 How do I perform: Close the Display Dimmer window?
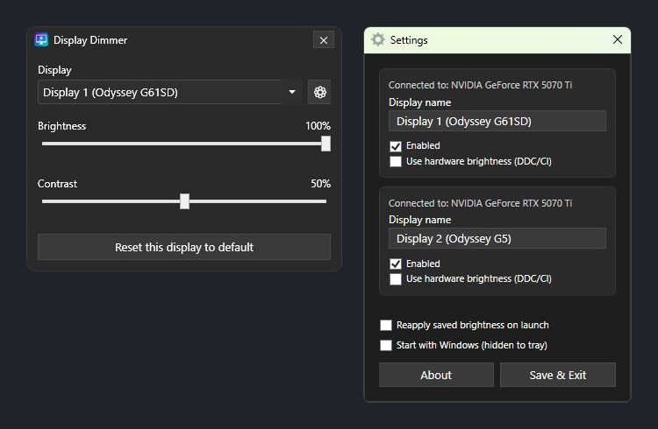(x=324, y=40)
